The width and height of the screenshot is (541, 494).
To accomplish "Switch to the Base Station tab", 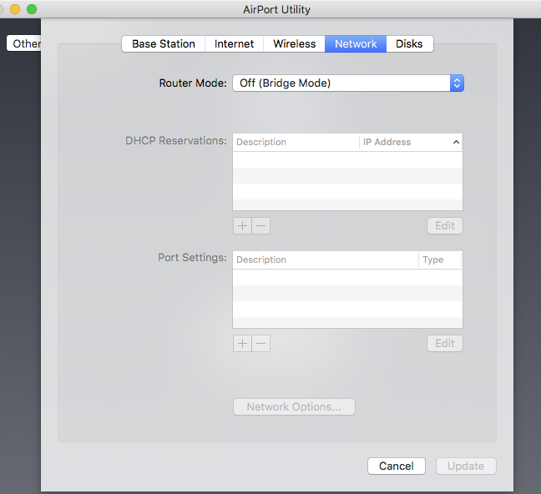I will point(163,44).
